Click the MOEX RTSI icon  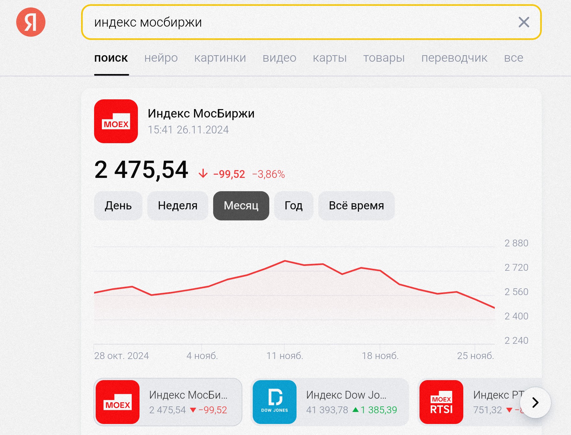click(x=441, y=402)
